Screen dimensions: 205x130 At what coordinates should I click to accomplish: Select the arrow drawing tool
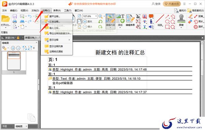[167, 16]
